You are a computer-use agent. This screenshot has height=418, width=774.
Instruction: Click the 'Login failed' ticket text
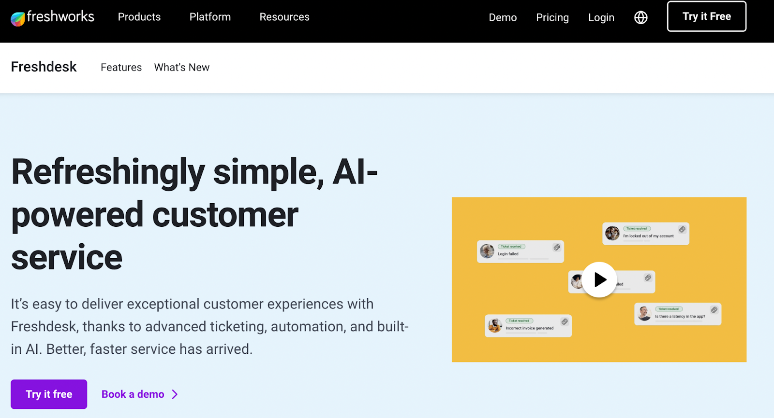(x=508, y=254)
